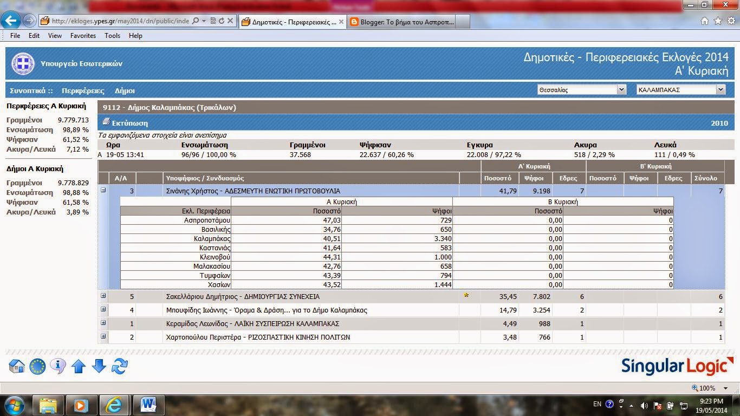Viewport: 740px width, 416px height.
Task: Expand the Μπουφίδης Ιωάννης row
Action: (103, 309)
